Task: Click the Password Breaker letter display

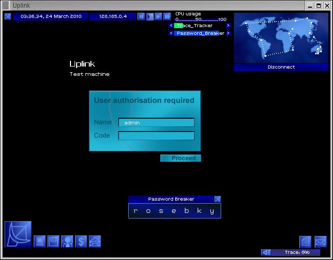Action: (175, 211)
